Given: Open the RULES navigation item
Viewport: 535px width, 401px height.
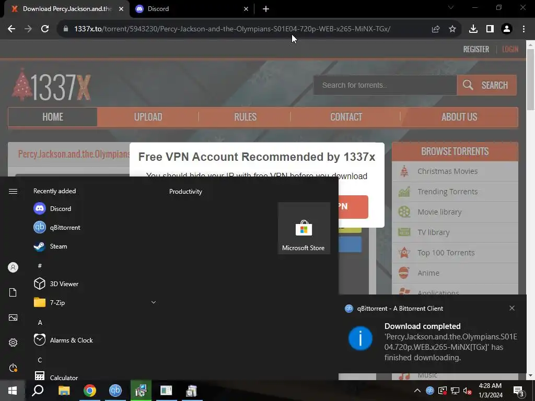Looking at the screenshot, I should (x=246, y=117).
